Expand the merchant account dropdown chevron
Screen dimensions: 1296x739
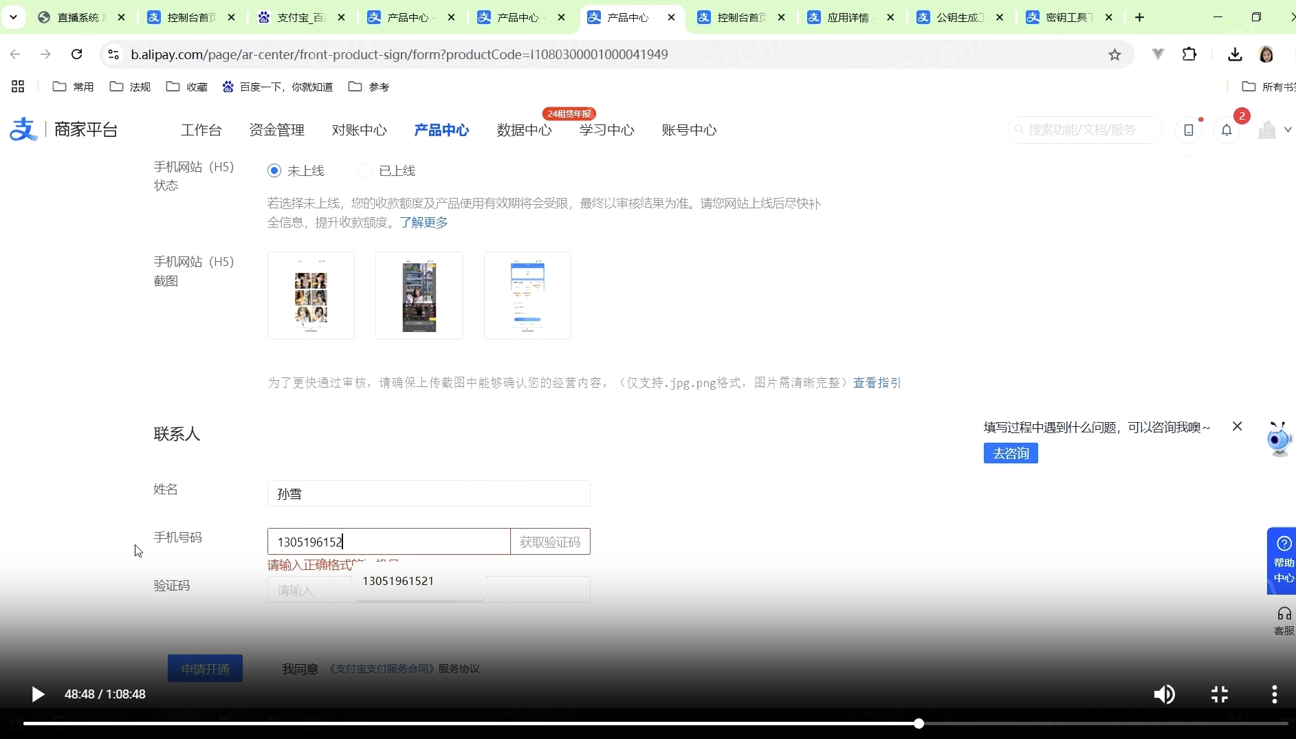point(1288,129)
